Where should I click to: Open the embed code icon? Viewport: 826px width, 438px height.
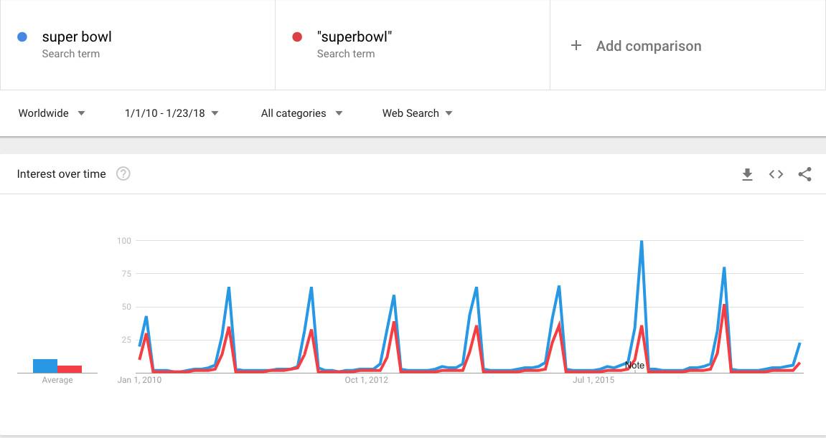click(x=776, y=174)
